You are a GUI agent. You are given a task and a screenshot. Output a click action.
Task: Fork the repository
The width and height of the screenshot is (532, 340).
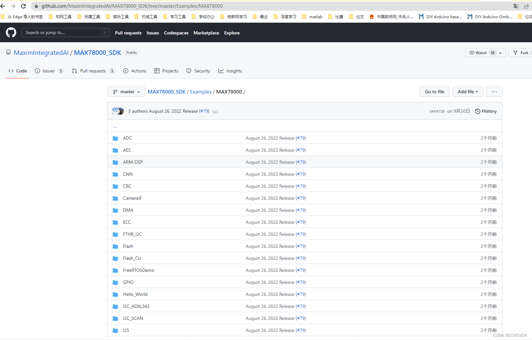coord(520,53)
